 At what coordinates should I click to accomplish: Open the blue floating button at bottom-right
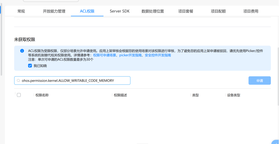tap(276, 142)
